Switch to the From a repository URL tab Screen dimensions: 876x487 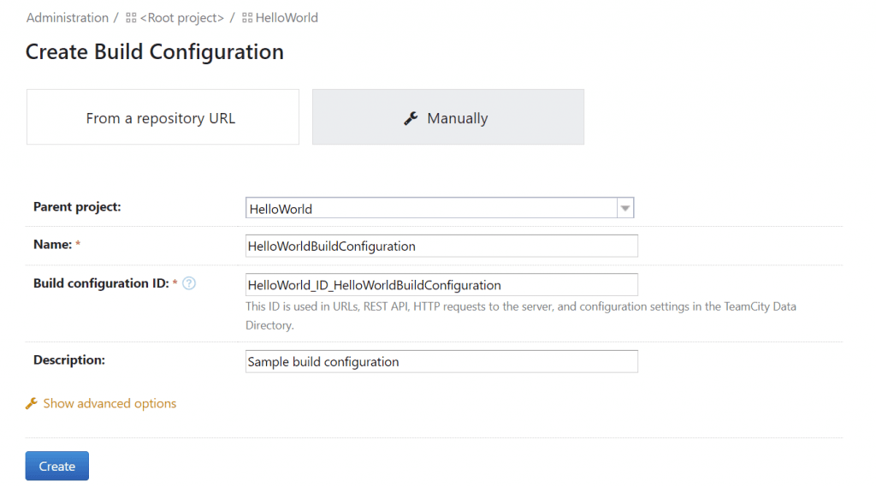[x=163, y=117]
